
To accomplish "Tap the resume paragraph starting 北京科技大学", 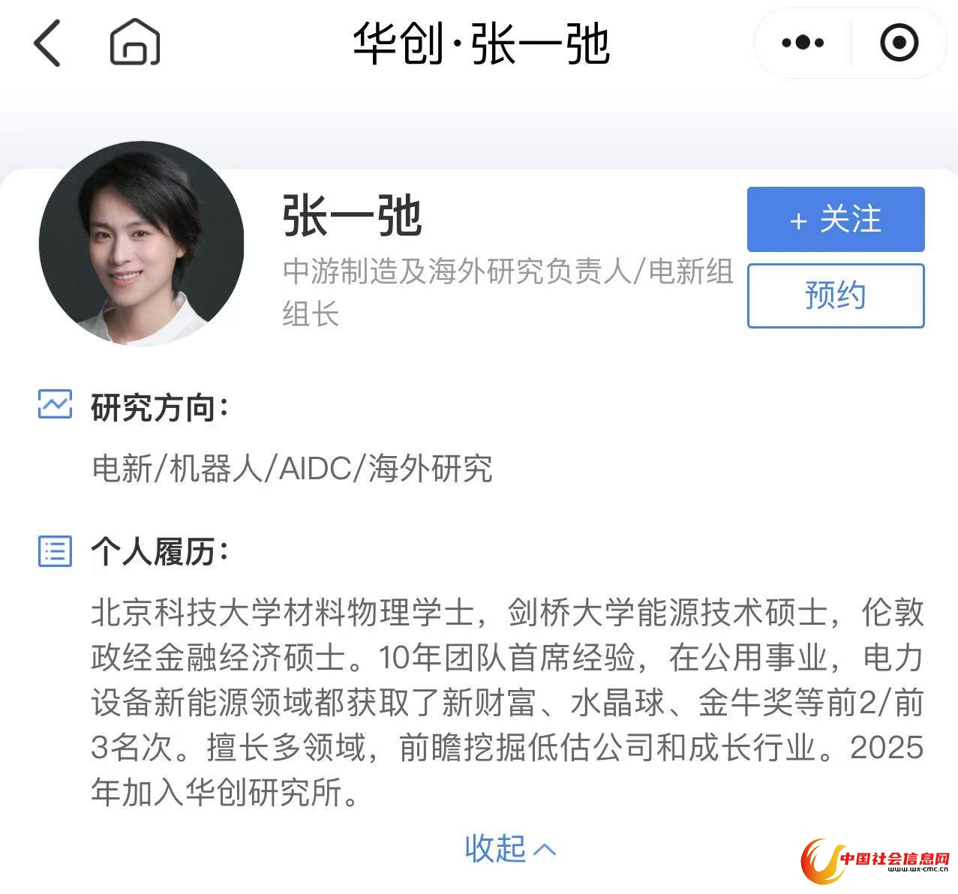I will click(x=507, y=702).
